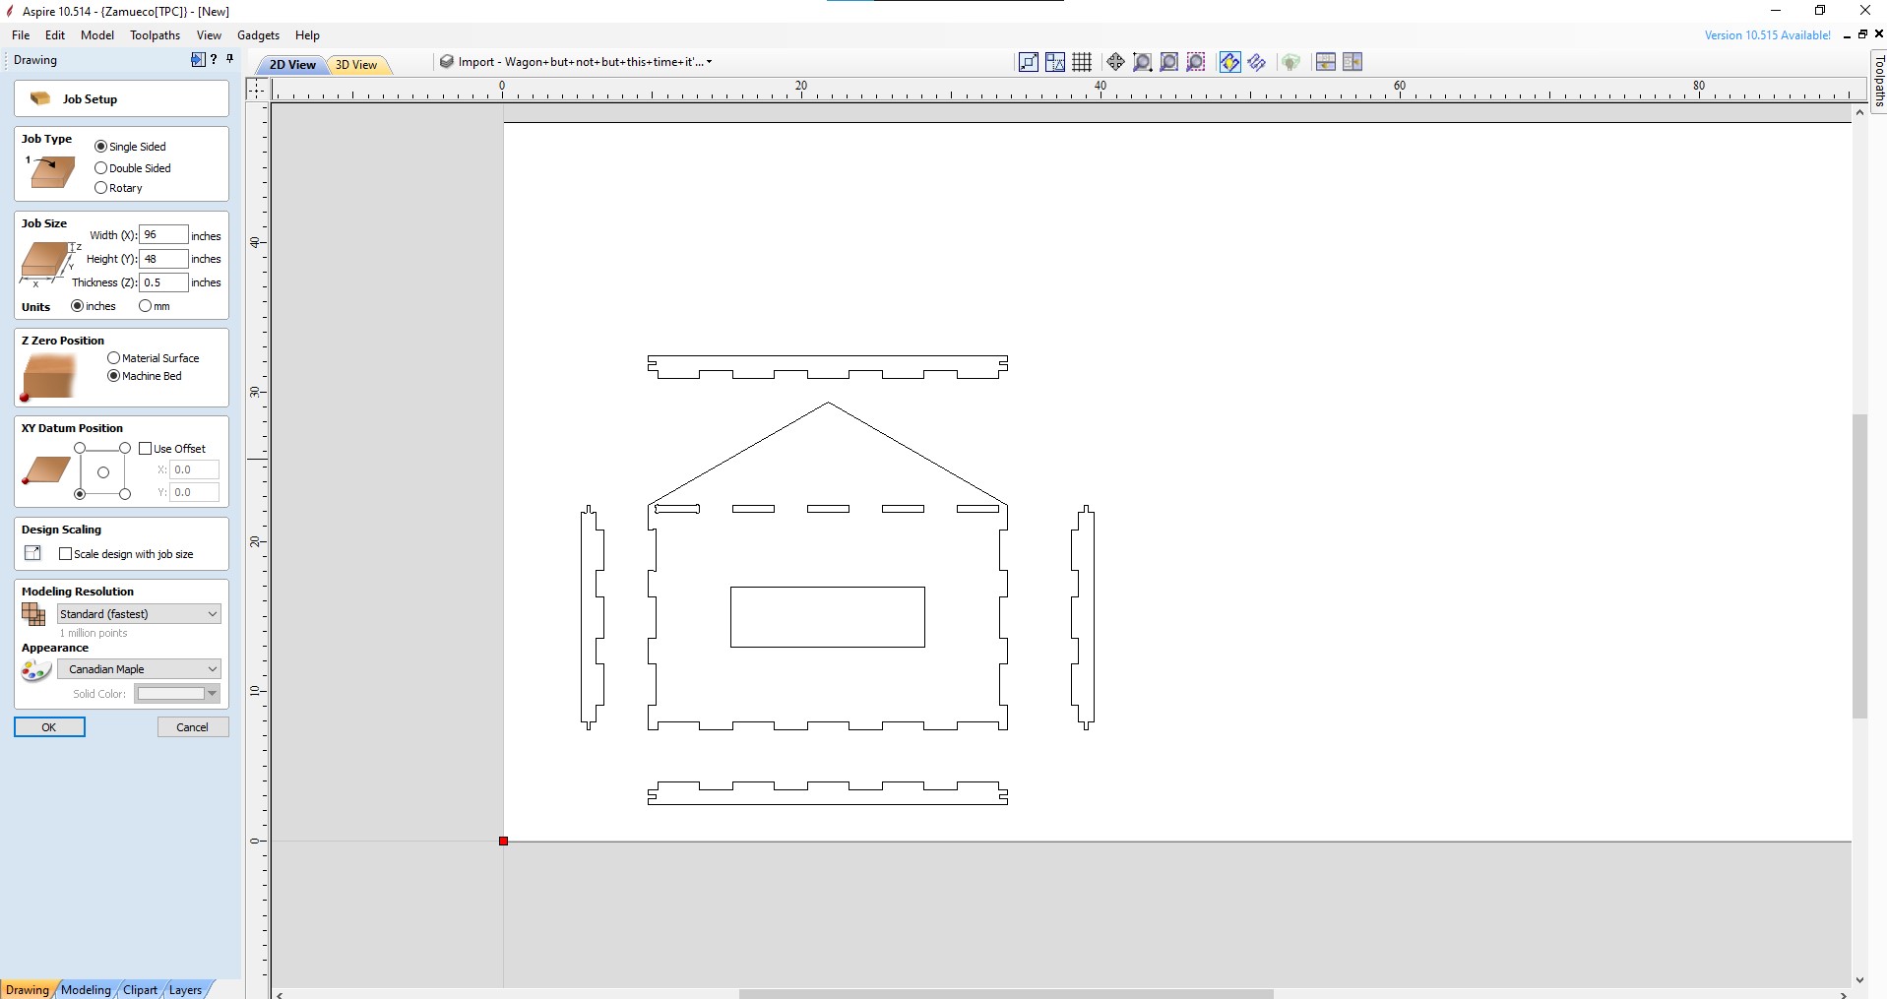
Task: Open the Model menu
Action: (x=97, y=34)
